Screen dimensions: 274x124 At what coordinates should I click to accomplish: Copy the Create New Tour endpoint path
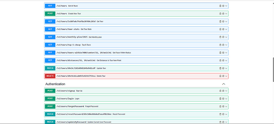[220, 14]
